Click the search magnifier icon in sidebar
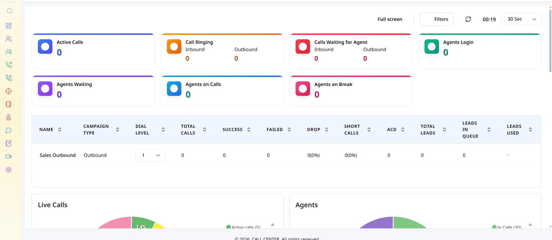Viewport: 552px width, 240px height. tap(10, 11)
